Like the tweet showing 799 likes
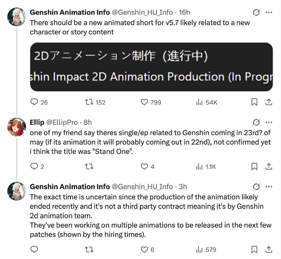This screenshot has height=259, width=281. click(145, 102)
